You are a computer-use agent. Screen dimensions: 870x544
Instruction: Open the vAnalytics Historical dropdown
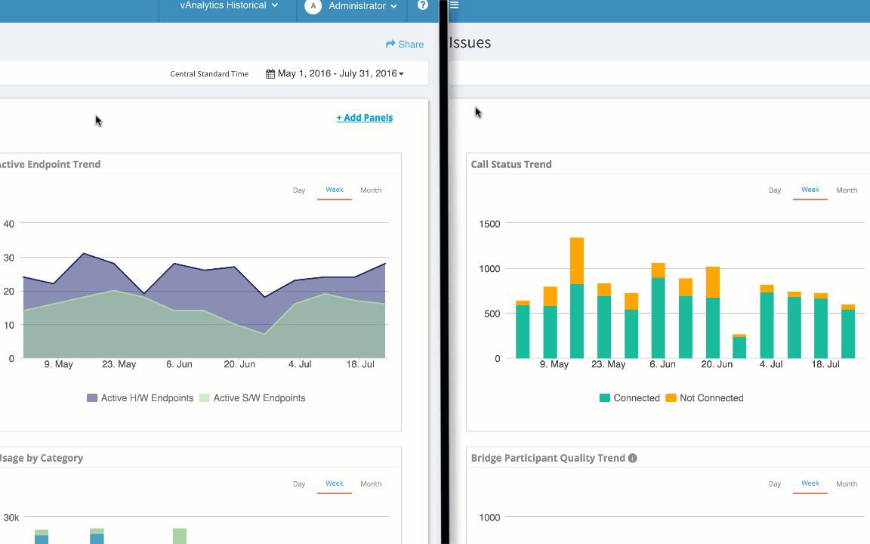[x=229, y=5]
